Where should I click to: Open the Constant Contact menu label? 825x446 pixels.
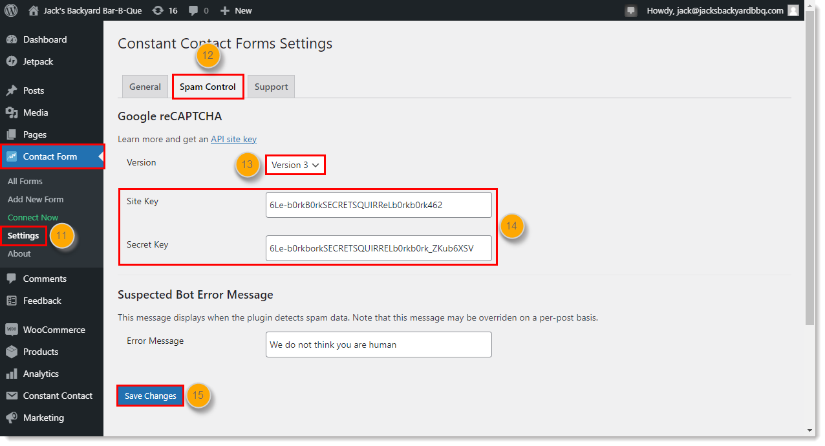tap(58, 396)
